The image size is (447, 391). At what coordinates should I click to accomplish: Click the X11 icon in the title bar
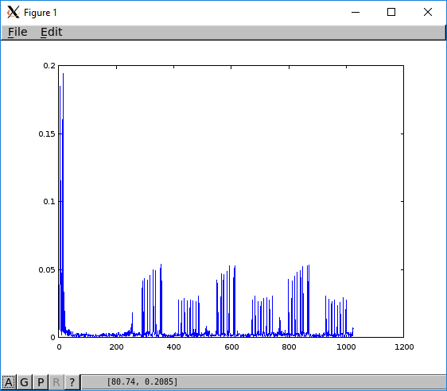click(x=13, y=12)
